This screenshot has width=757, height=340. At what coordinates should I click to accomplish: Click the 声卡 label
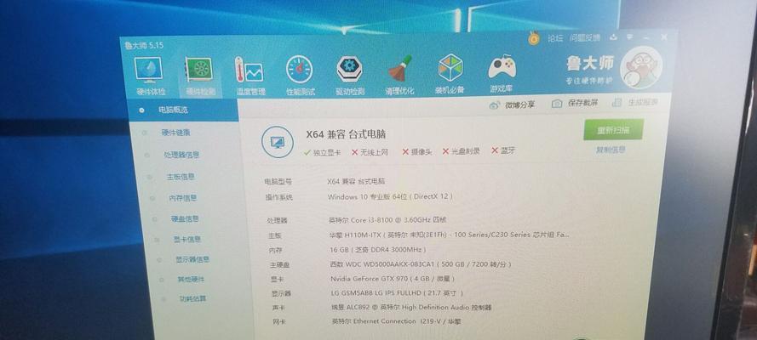point(278,308)
